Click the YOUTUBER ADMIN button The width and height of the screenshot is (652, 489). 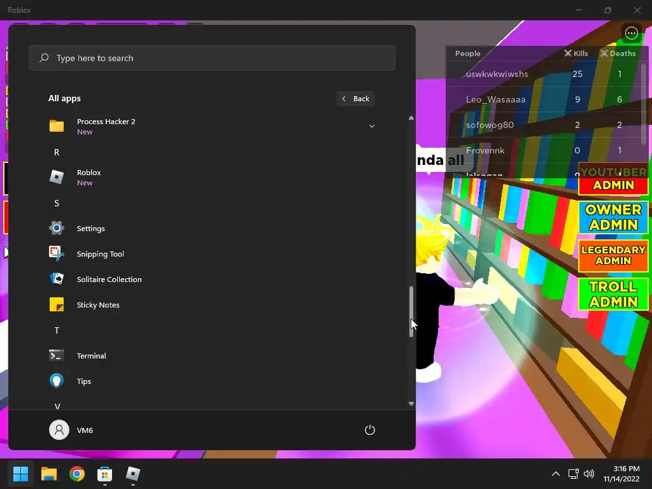pyautogui.click(x=613, y=180)
